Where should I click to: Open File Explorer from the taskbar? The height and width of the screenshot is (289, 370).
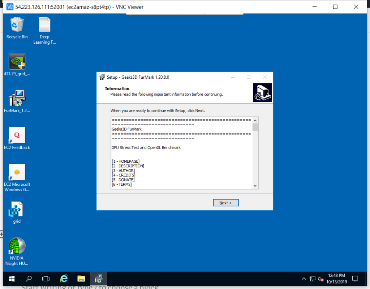point(81,279)
